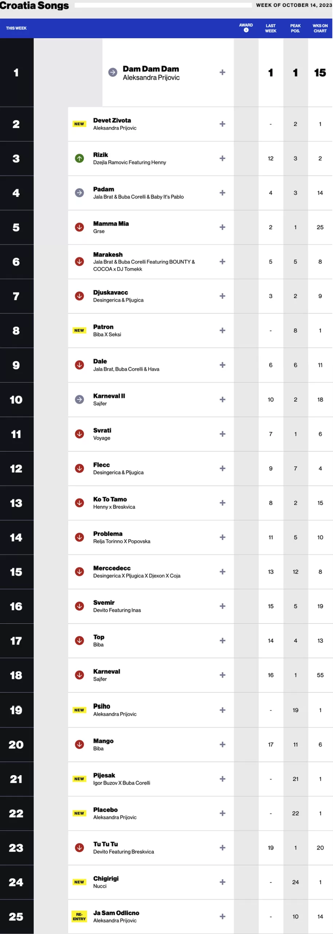Click the RE-ENTRY badge for Ja Sam Odlicno
Screen dimensions: 333x934
tap(79, 916)
